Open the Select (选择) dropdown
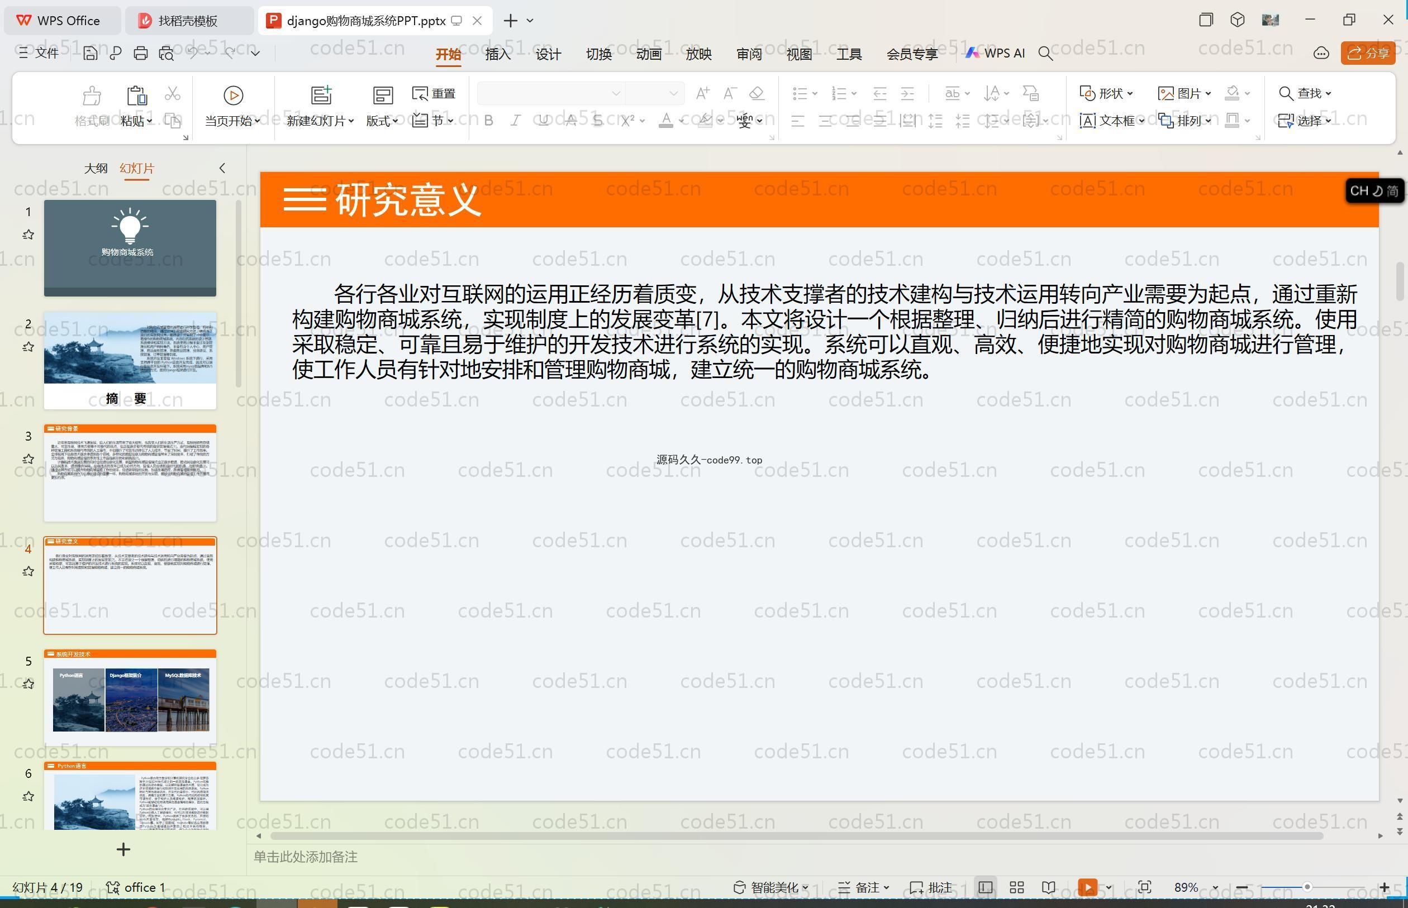The image size is (1408, 908). 1305,121
